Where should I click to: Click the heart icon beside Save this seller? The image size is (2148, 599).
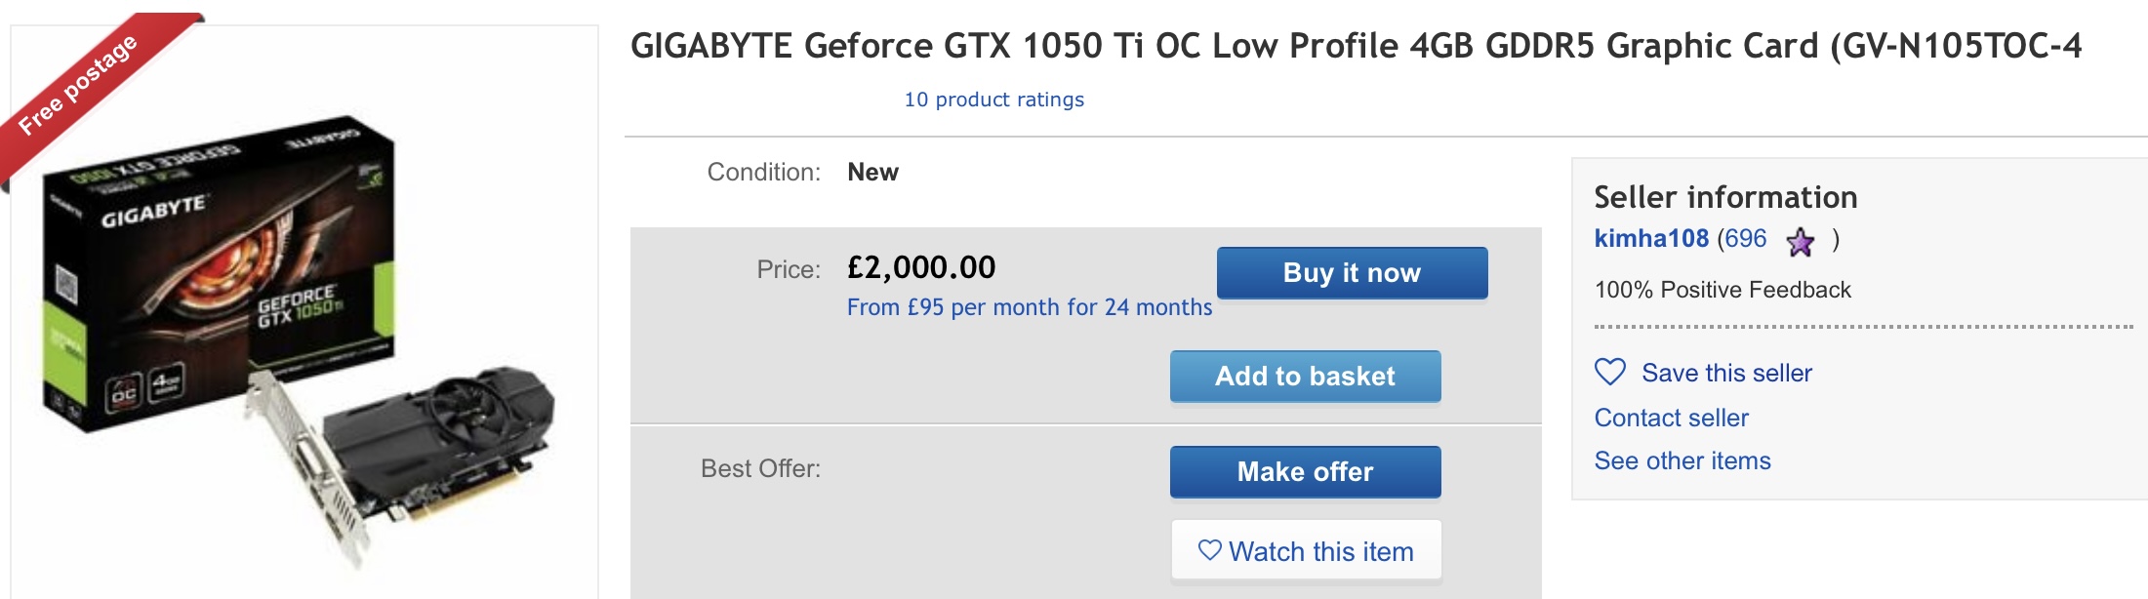(x=1610, y=372)
